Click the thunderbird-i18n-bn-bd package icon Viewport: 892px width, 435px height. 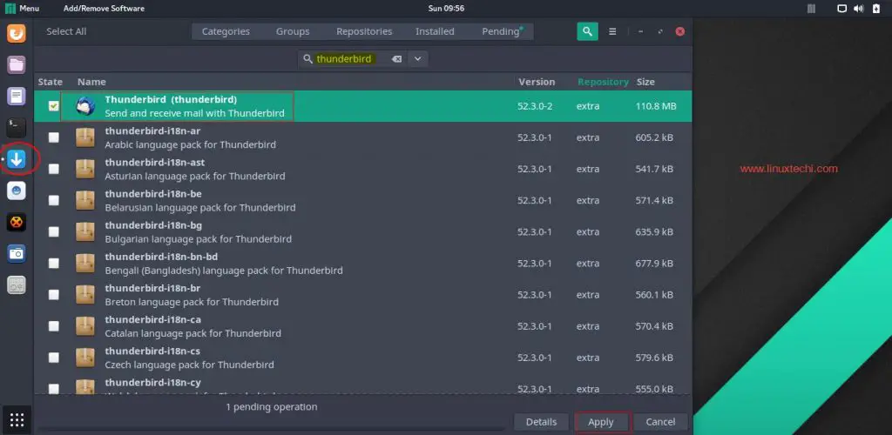(85, 263)
